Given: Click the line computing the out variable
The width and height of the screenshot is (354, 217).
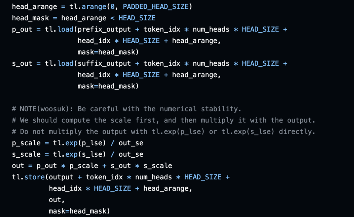Looking at the screenshot, I should pos(92,166).
